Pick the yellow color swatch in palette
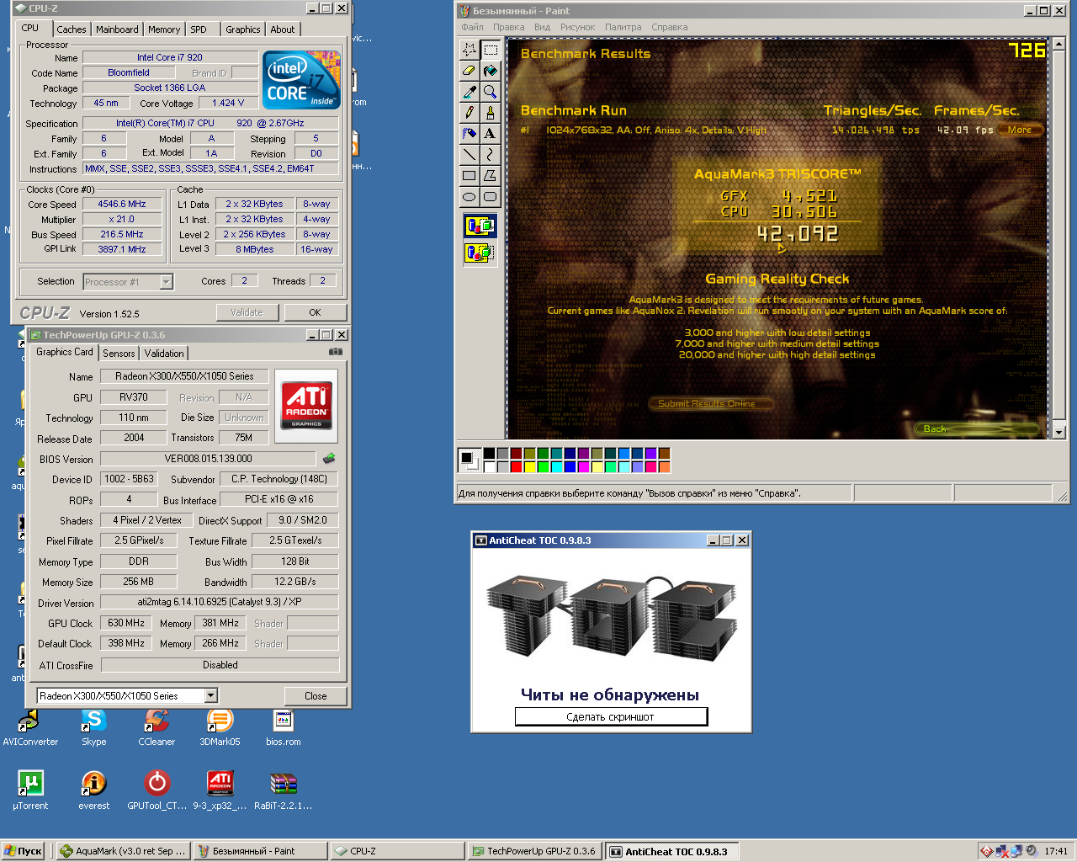The width and height of the screenshot is (1077, 862). point(529,466)
